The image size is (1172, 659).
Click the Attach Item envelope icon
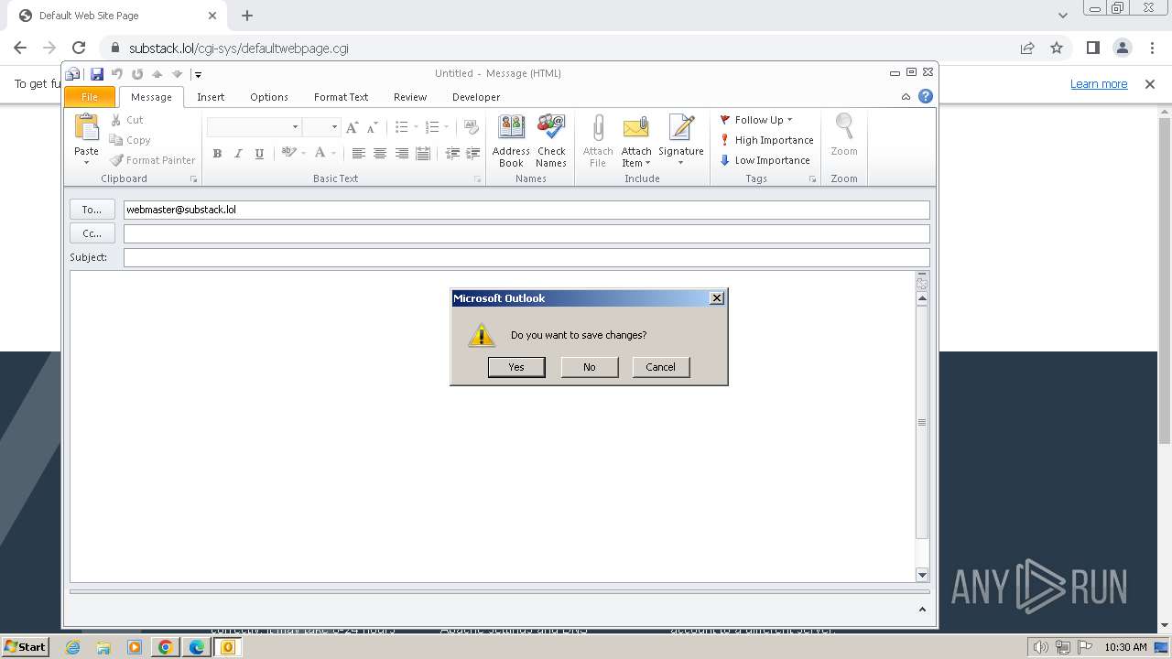pos(636,127)
